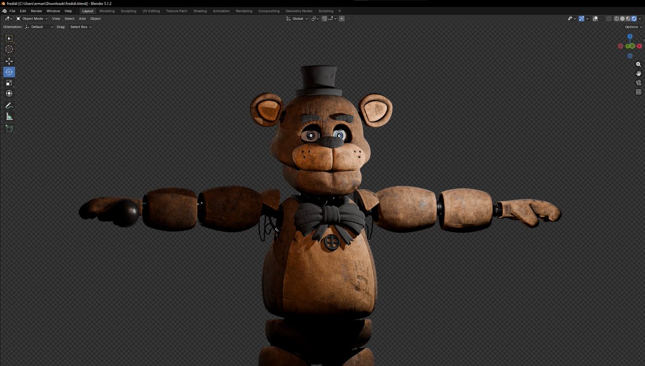Toggle viewport gizmos display
This screenshot has width=645, height=366.
(581, 19)
